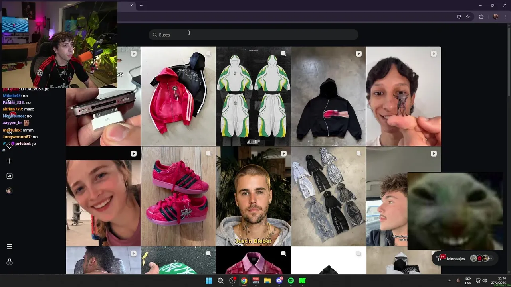The height and width of the screenshot is (287, 511).
Task: Open the hamburger more menu in sidebar
Action: (10, 247)
